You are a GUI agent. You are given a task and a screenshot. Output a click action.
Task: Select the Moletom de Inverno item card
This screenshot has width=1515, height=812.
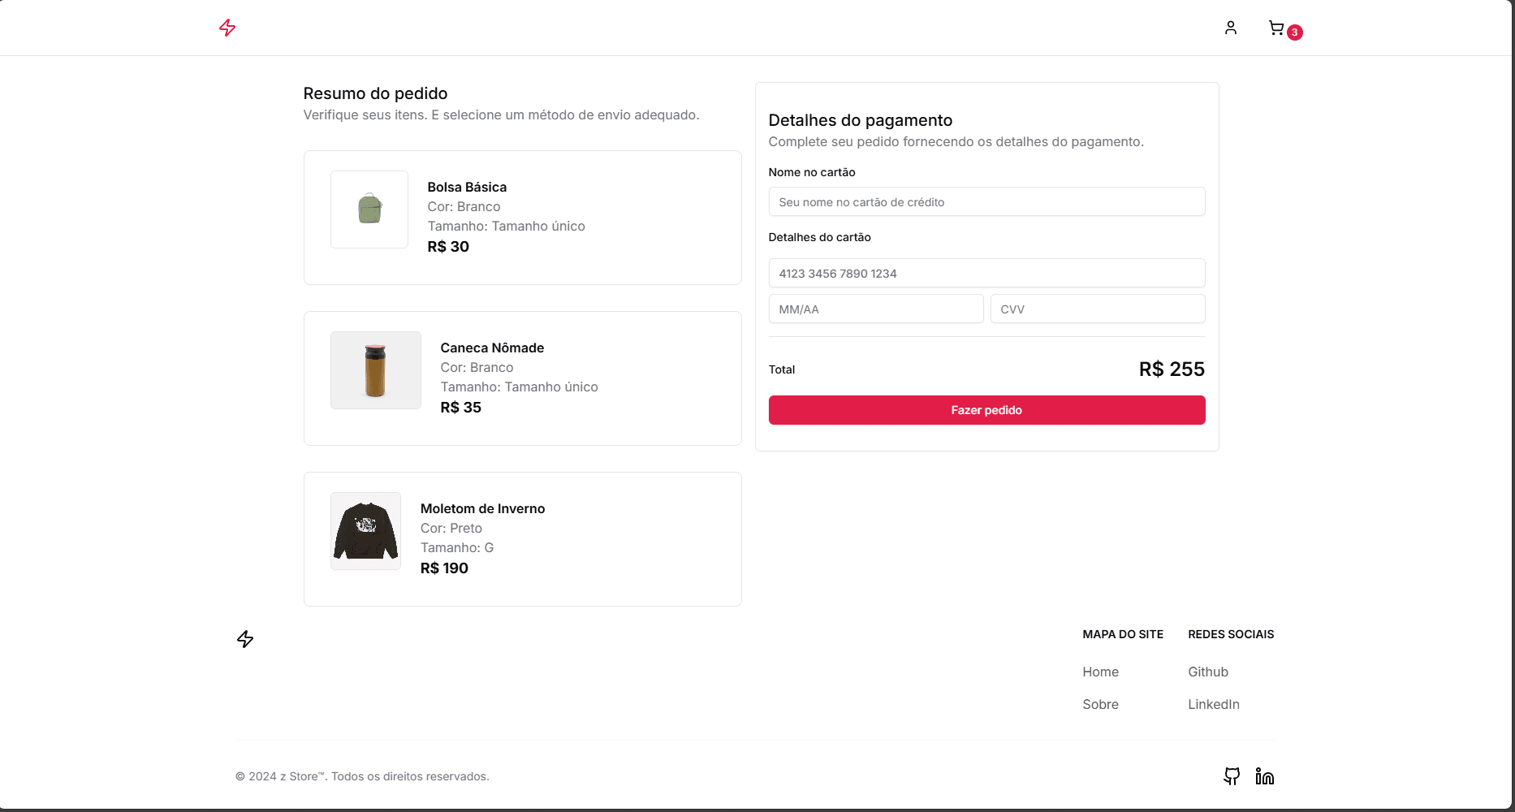click(522, 539)
